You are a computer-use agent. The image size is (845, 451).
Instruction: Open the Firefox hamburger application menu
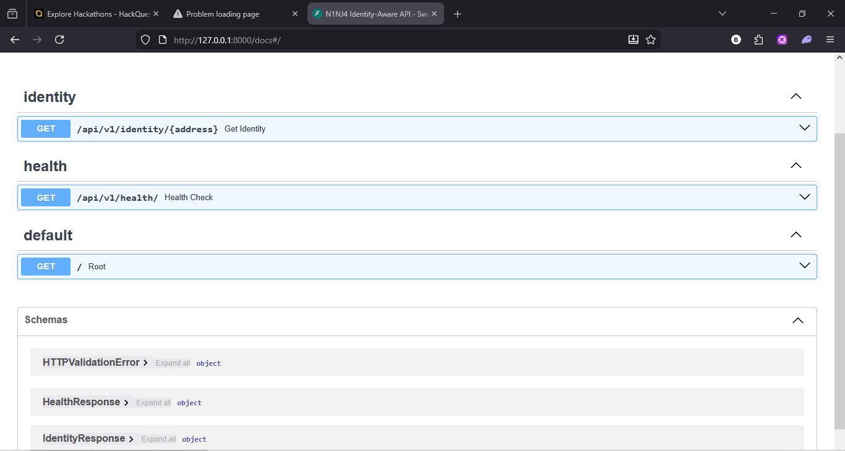coord(830,40)
